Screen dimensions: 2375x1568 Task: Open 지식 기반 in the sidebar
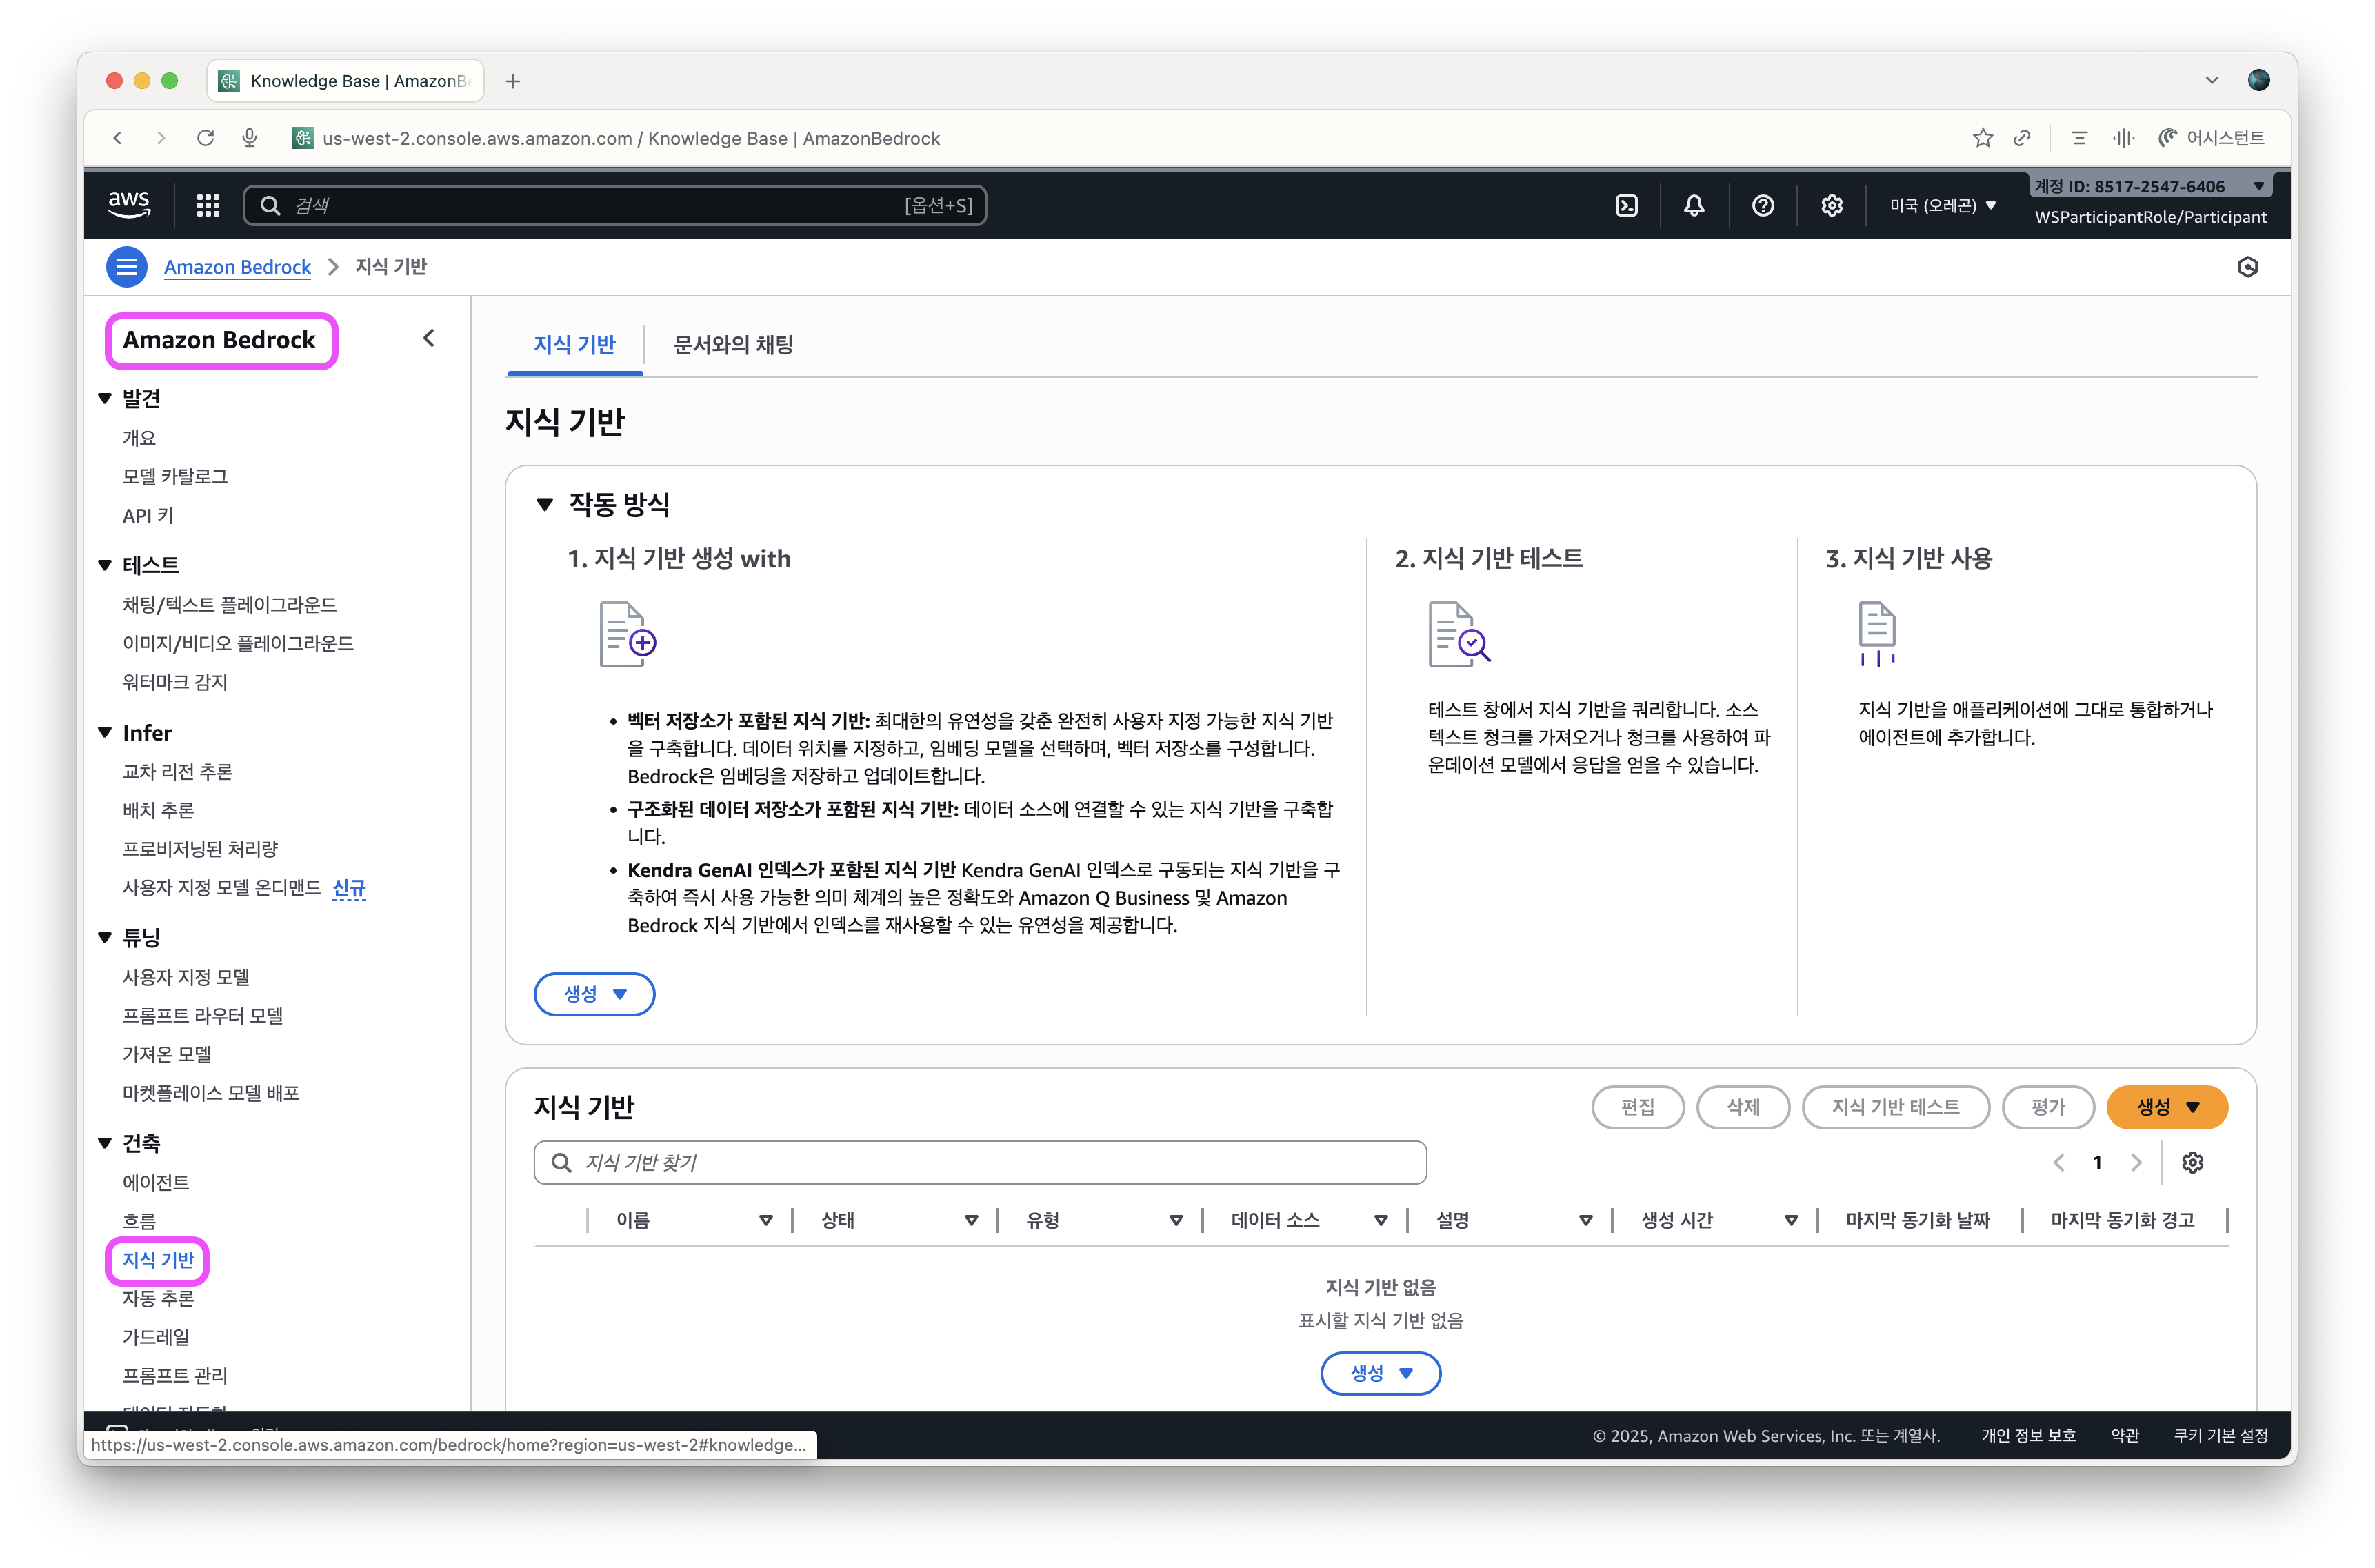pos(158,1260)
